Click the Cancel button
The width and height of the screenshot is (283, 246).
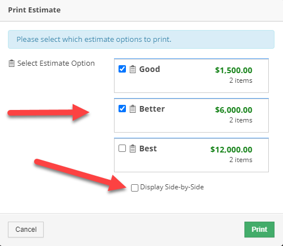coord(26,230)
